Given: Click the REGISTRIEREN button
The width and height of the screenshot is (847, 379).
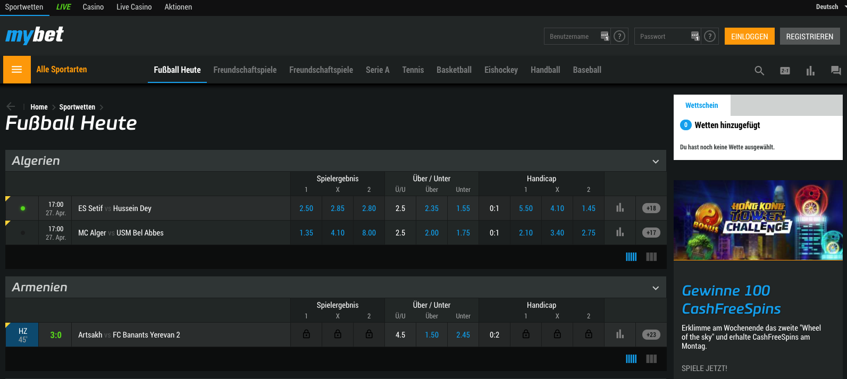Looking at the screenshot, I should 809,36.
